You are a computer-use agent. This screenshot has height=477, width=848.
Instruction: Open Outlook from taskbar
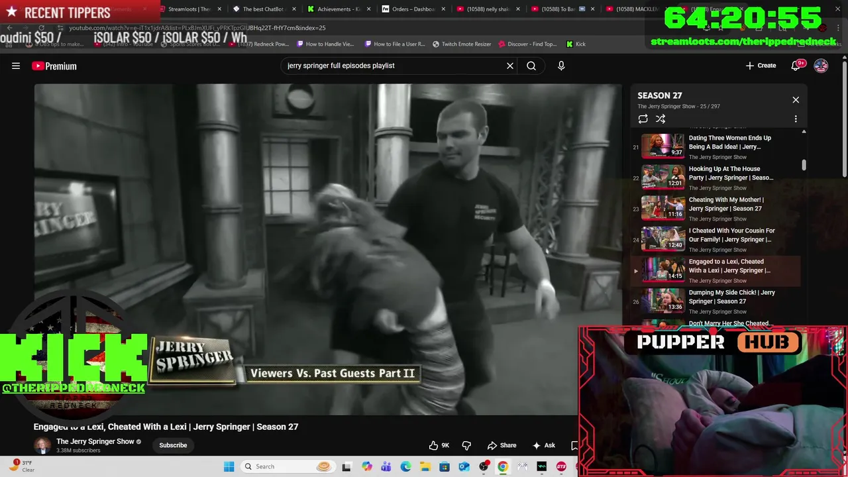464,466
